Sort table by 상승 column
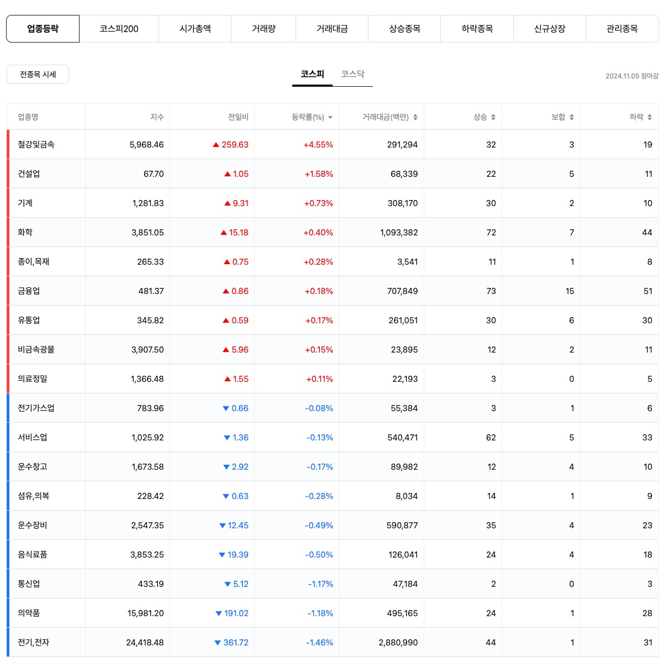The height and width of the screenshot is (667, 669). click(484, 117)
